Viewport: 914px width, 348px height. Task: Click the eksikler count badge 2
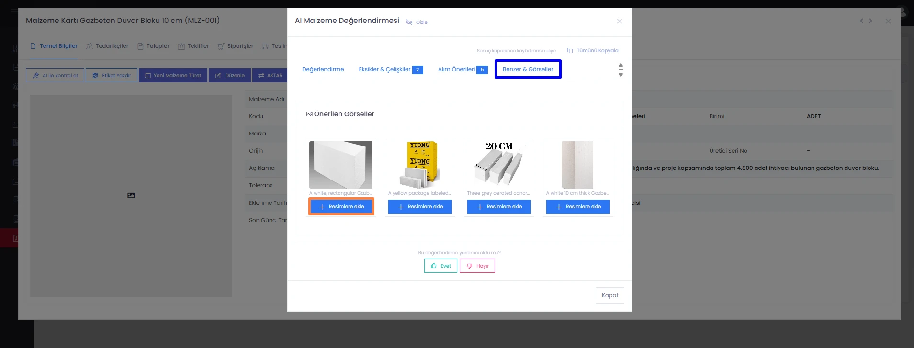(418, 70)
